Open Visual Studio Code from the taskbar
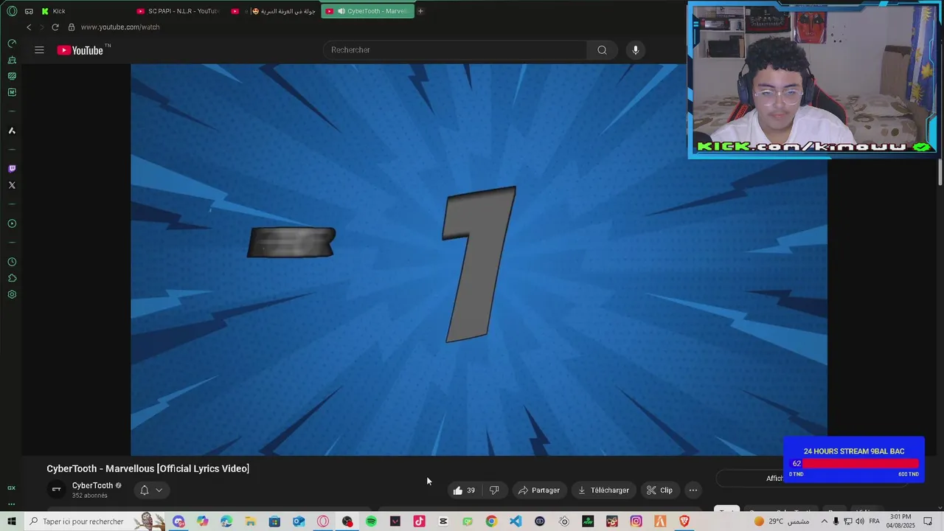 (x=516, y=521)
